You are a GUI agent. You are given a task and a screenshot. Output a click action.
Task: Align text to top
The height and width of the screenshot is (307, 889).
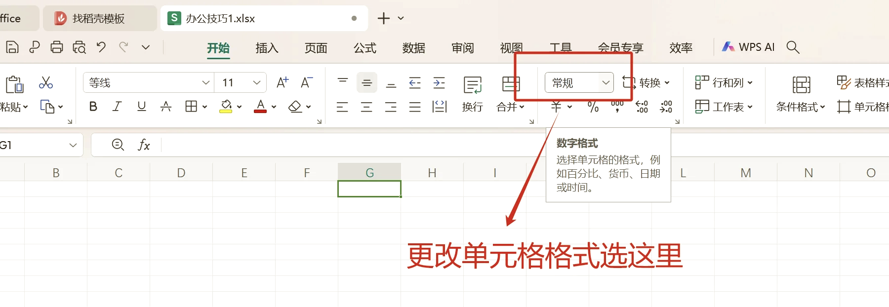pos(343,81)
